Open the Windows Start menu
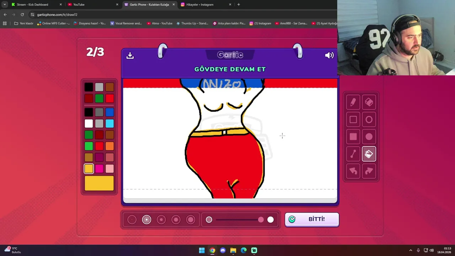This screenshot has height=256, width=455. click(x=202, y=250)
